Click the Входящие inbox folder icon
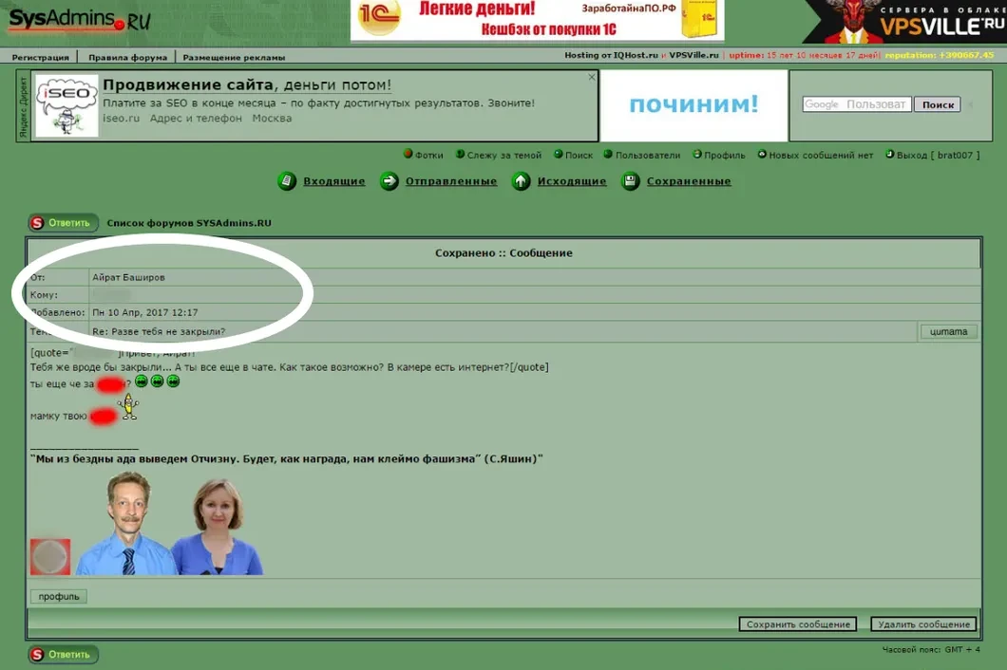 click(x=287, y=181)
